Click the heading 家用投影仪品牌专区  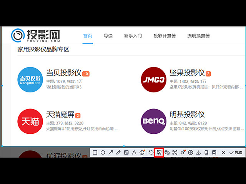(43, 49)
